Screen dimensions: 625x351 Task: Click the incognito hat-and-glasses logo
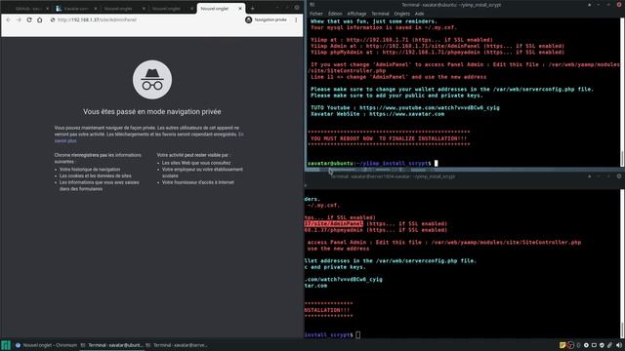pyautogui.click(x=152, y=80)
